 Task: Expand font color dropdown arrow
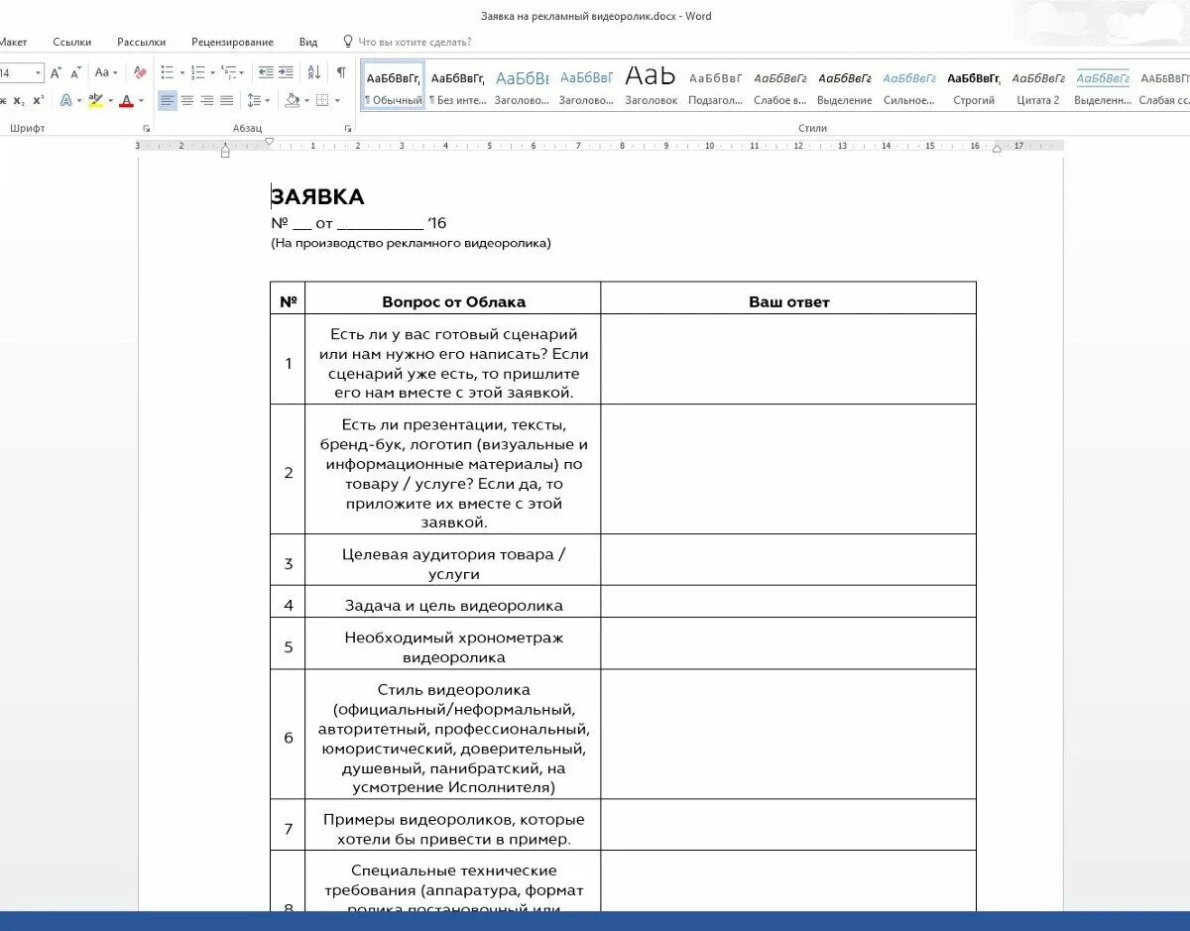point(141,100)
